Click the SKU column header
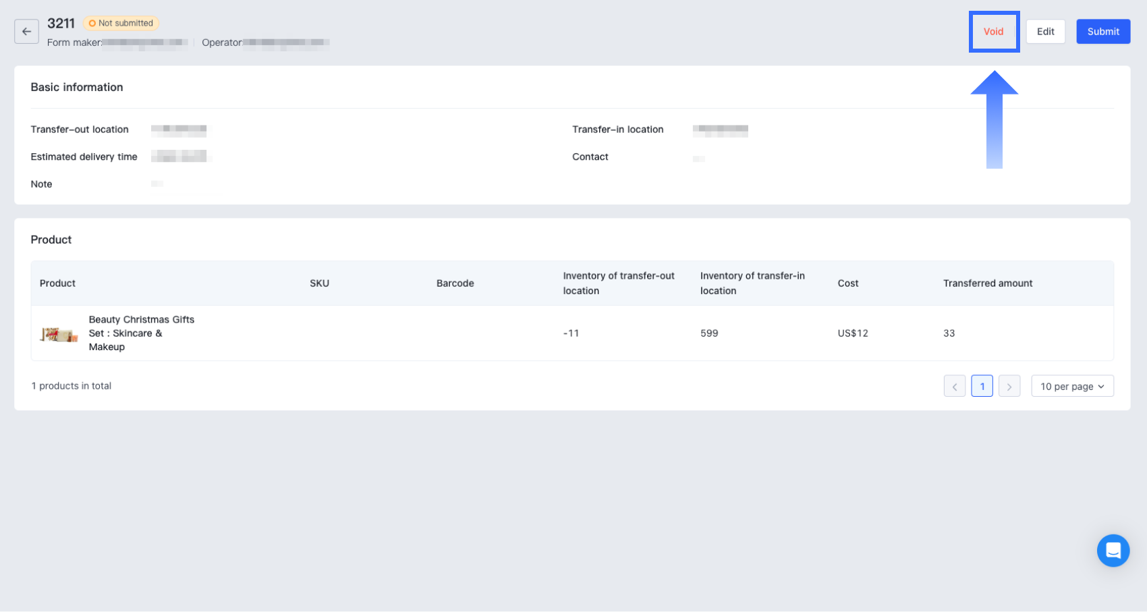The width and height of the screenshot is (1147, 612). coord(319,283)
